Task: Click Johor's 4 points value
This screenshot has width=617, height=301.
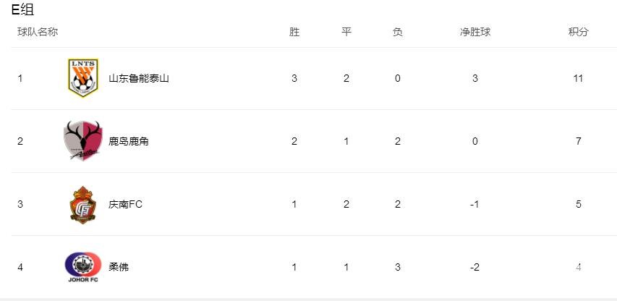Action: [578, 267]
